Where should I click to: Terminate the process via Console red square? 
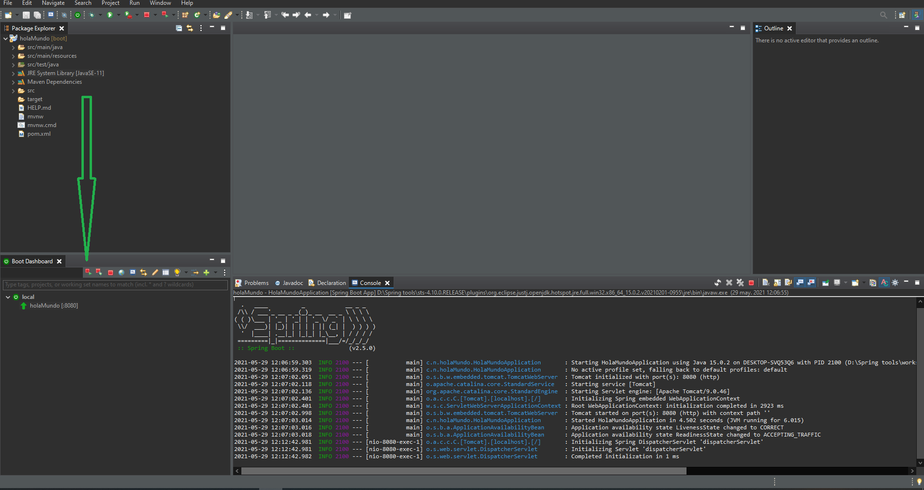coord(751,283)
